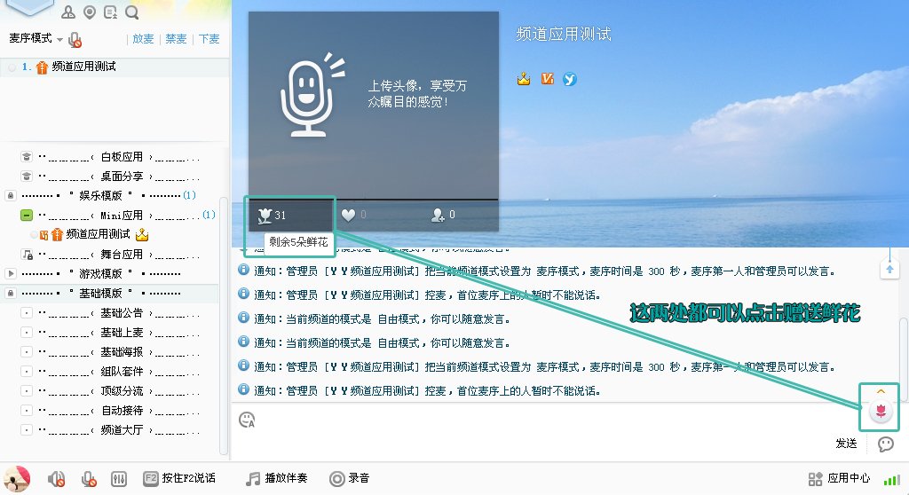Select the 基础模版 channel group
Viewport: 909px width, 495px height.
pos(100,294)
